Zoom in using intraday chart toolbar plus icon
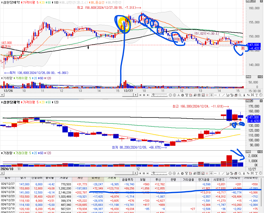The height and width of the screenshot is (213, 264). coord(174,95)
